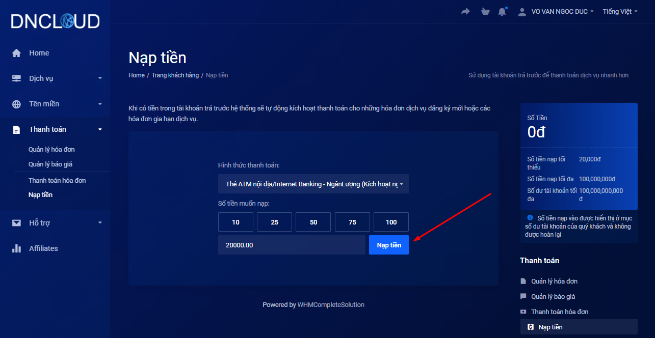Screen dimensions: 655x338
Task: Open the shopping basket icon
Action: click(485, 11)
